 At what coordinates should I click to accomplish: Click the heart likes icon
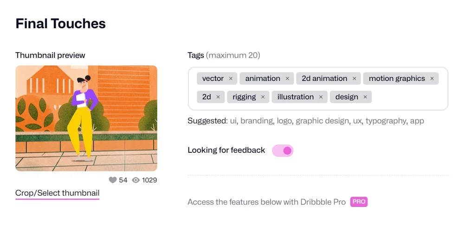point(112,180)
